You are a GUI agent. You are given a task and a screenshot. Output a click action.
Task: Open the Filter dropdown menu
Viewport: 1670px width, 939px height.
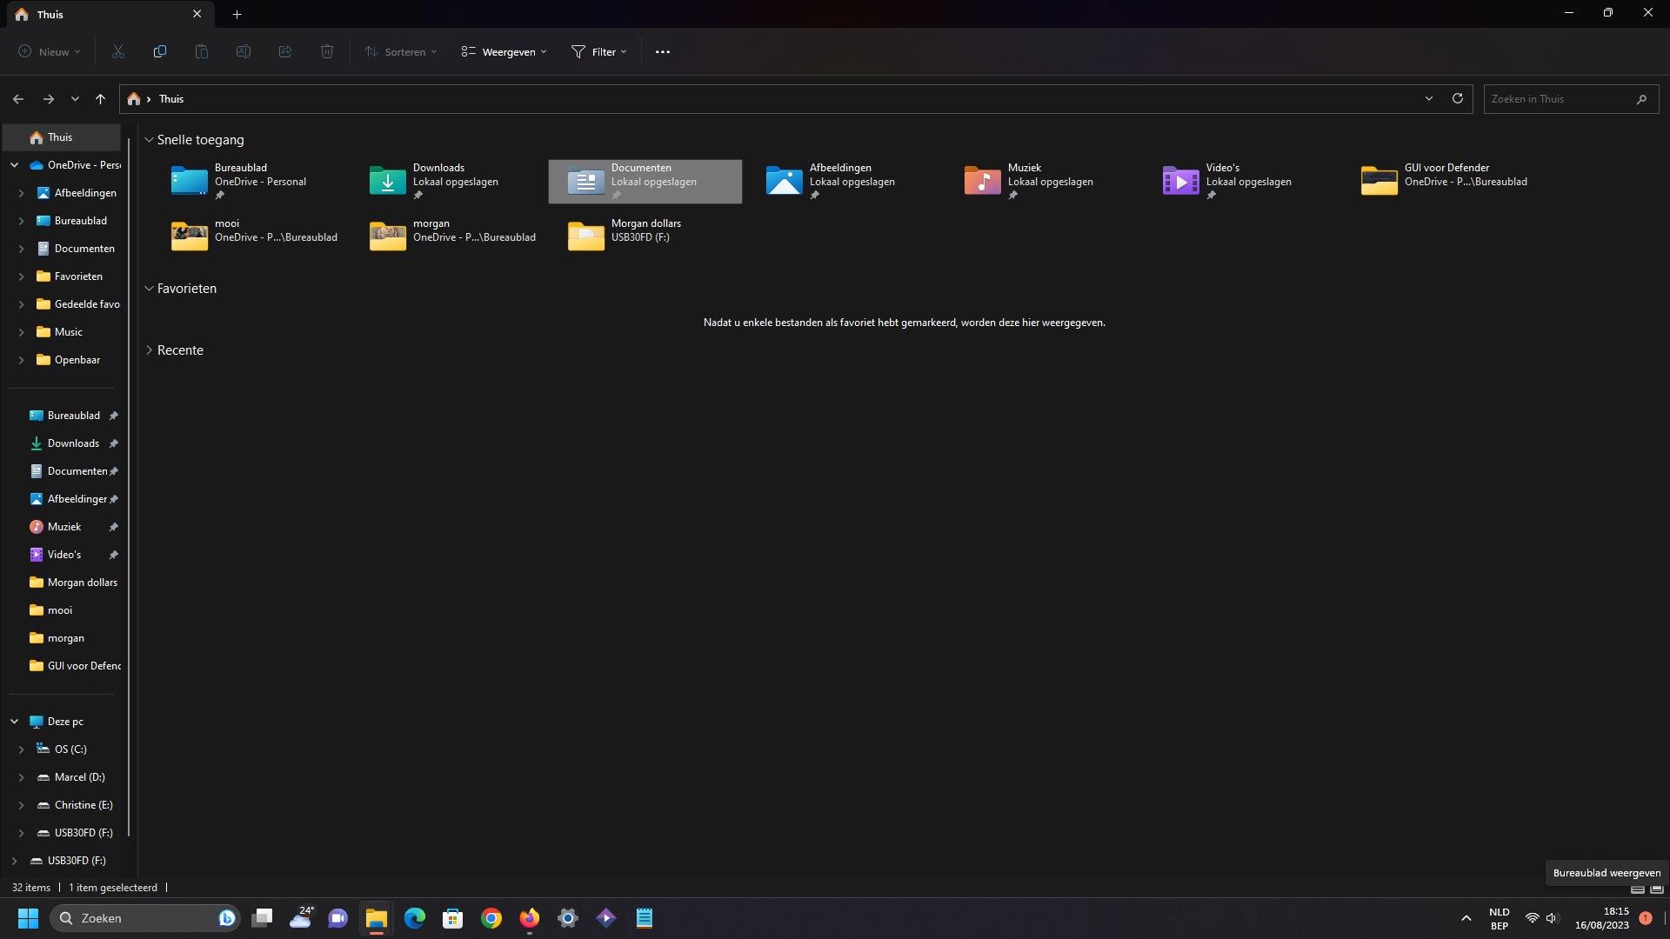coord(598,51)
